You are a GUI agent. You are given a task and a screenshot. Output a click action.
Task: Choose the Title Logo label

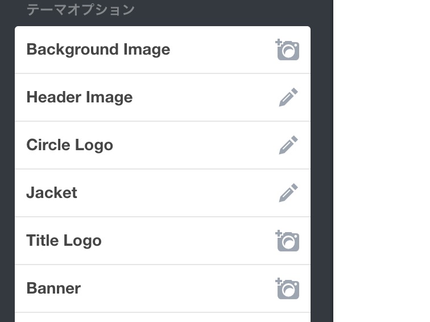tap(64, 241)
